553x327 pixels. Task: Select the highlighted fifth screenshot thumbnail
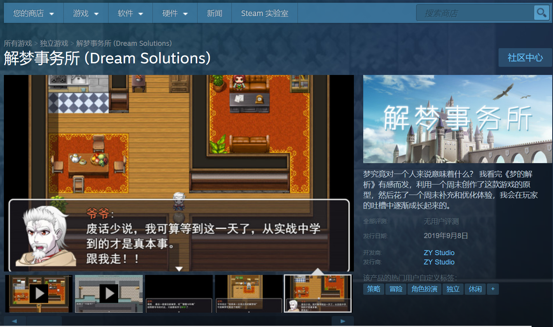(318, 294)
